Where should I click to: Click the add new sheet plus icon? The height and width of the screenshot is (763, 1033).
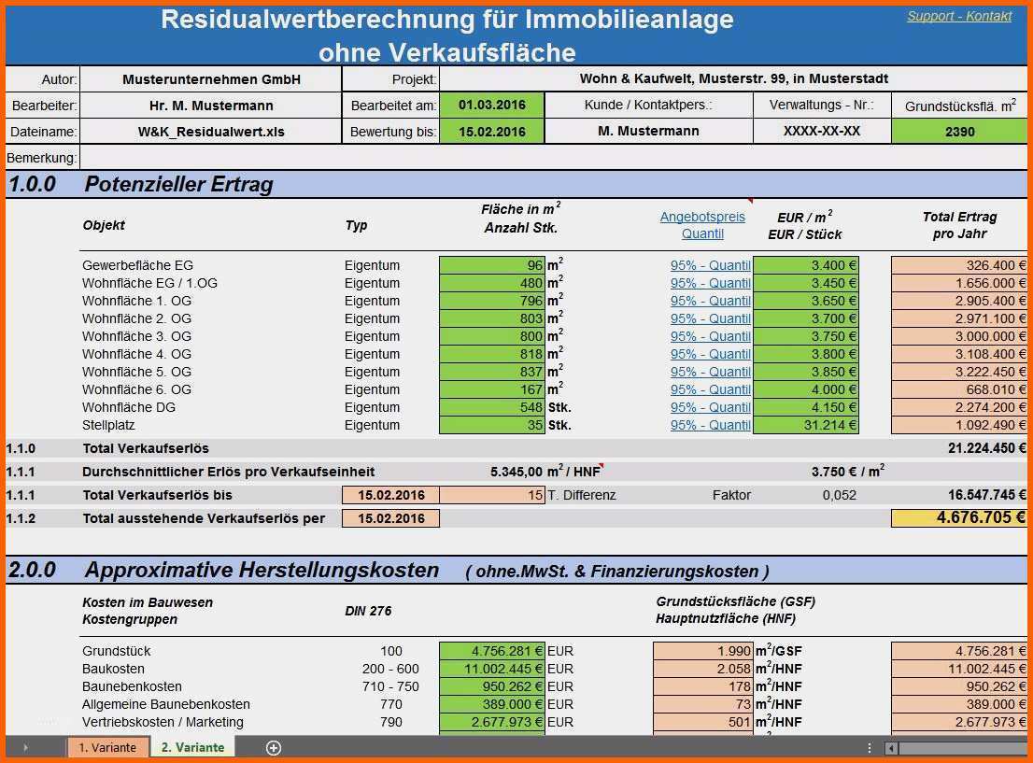pos(273,747)
